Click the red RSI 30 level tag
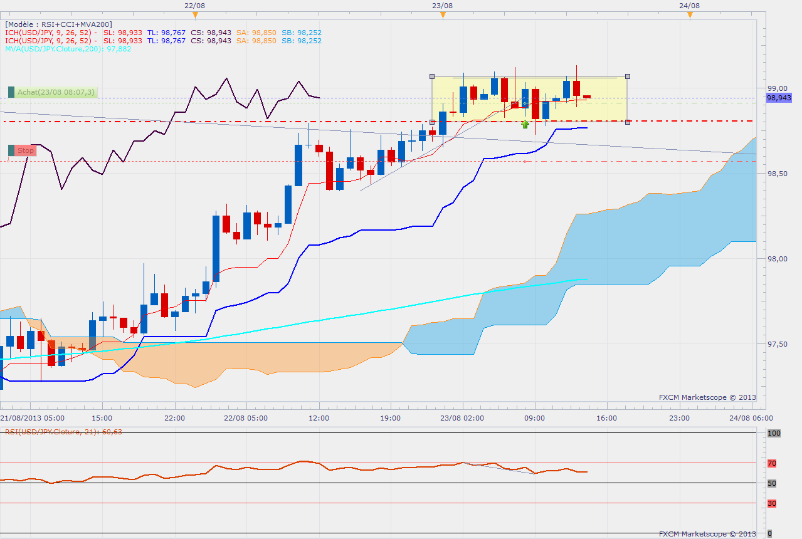Viewport: 802px width, 539px height. coord(772,503)
